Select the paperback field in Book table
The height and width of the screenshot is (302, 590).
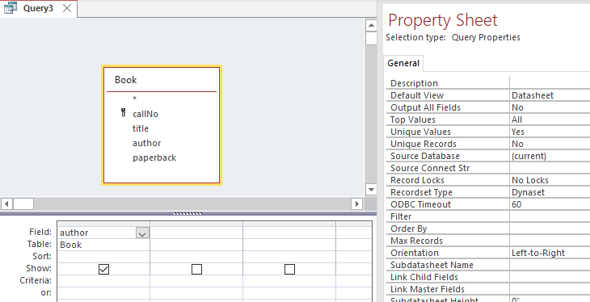[154, 157]
